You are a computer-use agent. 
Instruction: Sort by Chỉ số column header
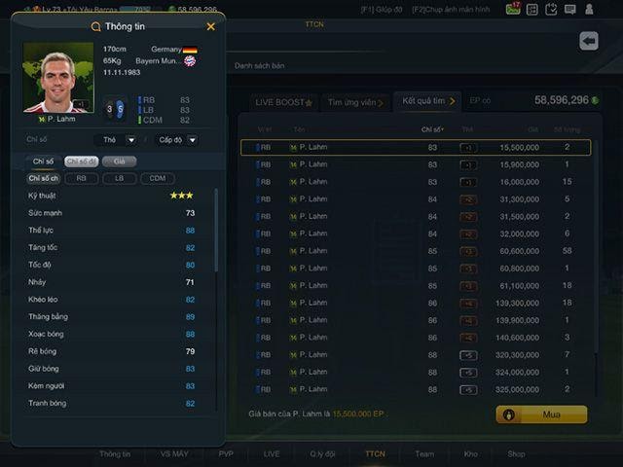pyautogui.click(x=432, y=129)
